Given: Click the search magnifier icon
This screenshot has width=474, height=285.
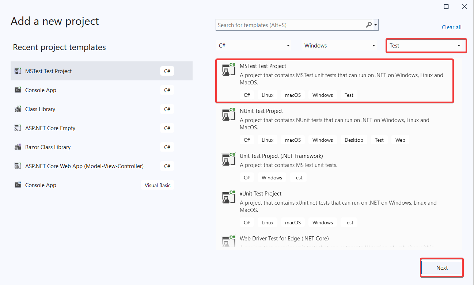Looking at the screenshot, I should click(369, 25).
